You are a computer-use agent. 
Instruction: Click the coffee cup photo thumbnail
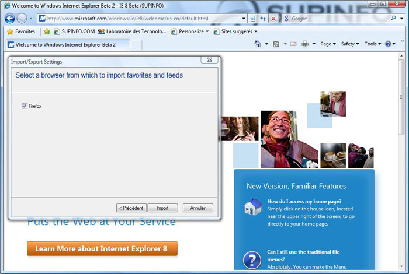point(333,155)
